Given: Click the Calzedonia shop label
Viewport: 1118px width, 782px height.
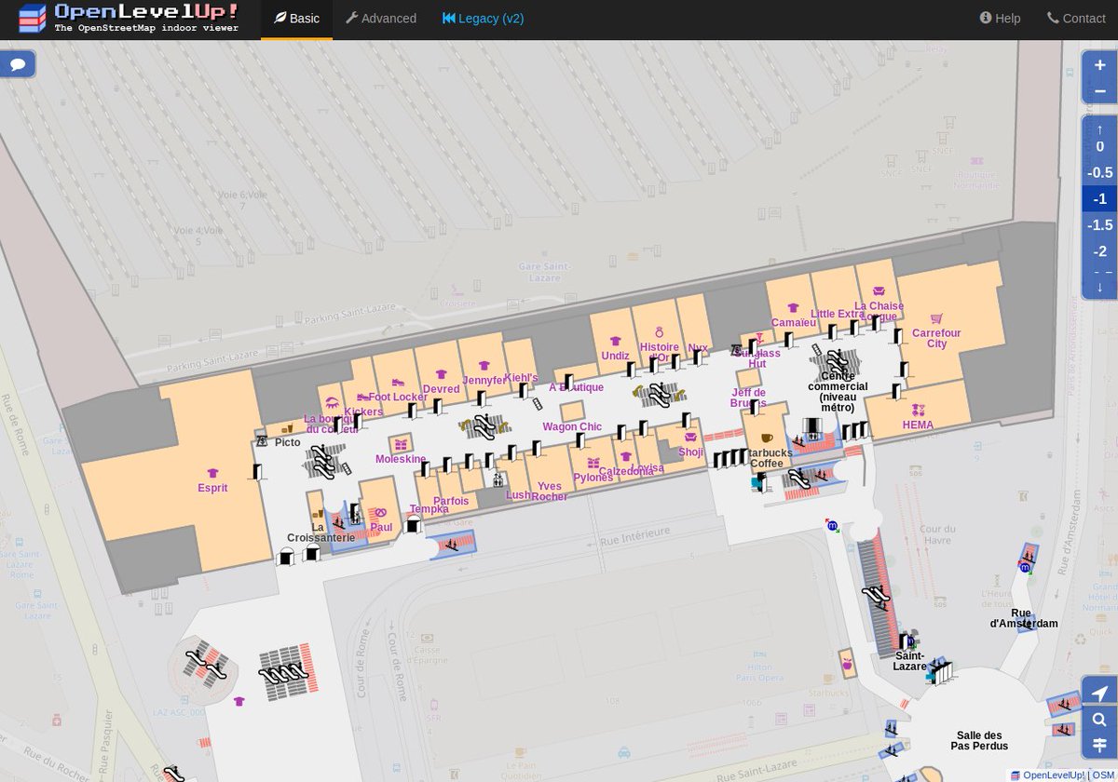Looking at the screenshot, I should tap(626, 472).
